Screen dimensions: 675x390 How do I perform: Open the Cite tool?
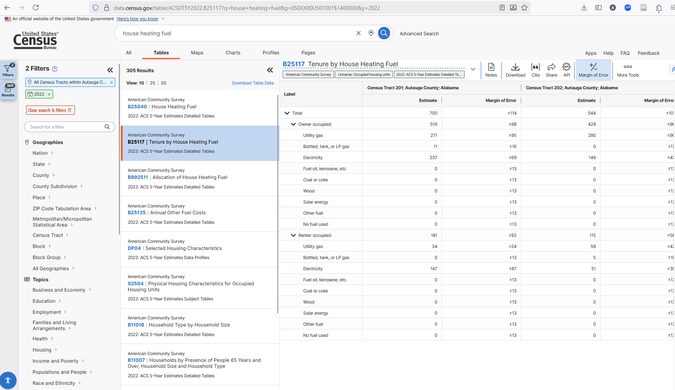[535, 70]
